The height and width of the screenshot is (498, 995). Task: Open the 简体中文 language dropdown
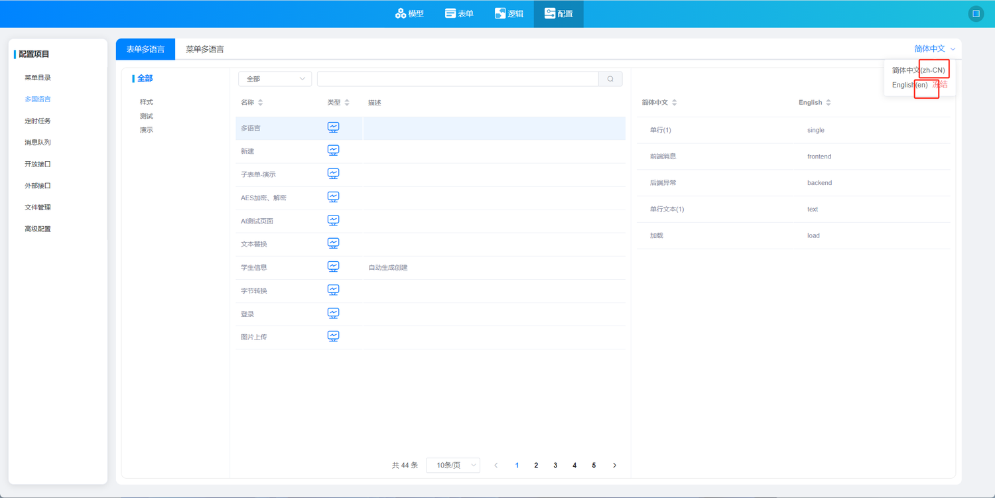tap(935, 48)
